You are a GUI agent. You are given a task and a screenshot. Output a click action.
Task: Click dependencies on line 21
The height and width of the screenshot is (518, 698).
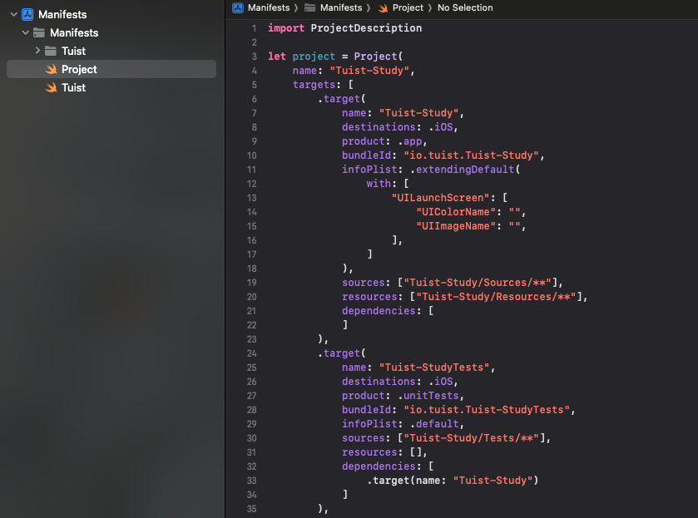379,311
